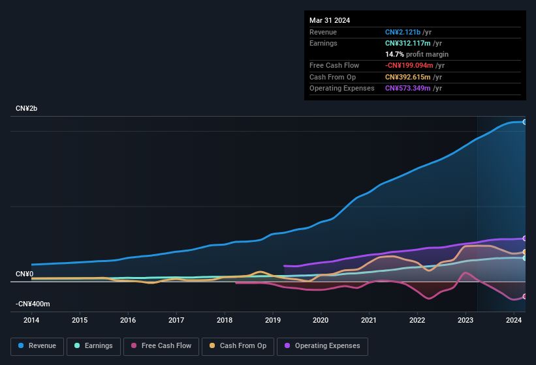Click the CN¥312.117m earnings value
This screenshot has width=536, height=365.
pos(408,43)
